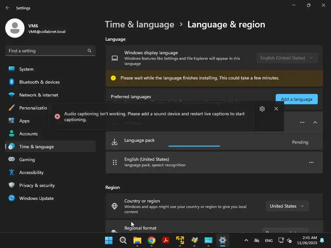Click the ENG input language indicator
The image size is (331, 248).
click(x=269, y=240)
